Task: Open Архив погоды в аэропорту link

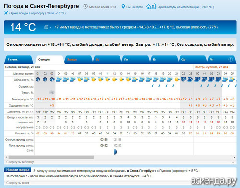Action: (x=38, y=13)
